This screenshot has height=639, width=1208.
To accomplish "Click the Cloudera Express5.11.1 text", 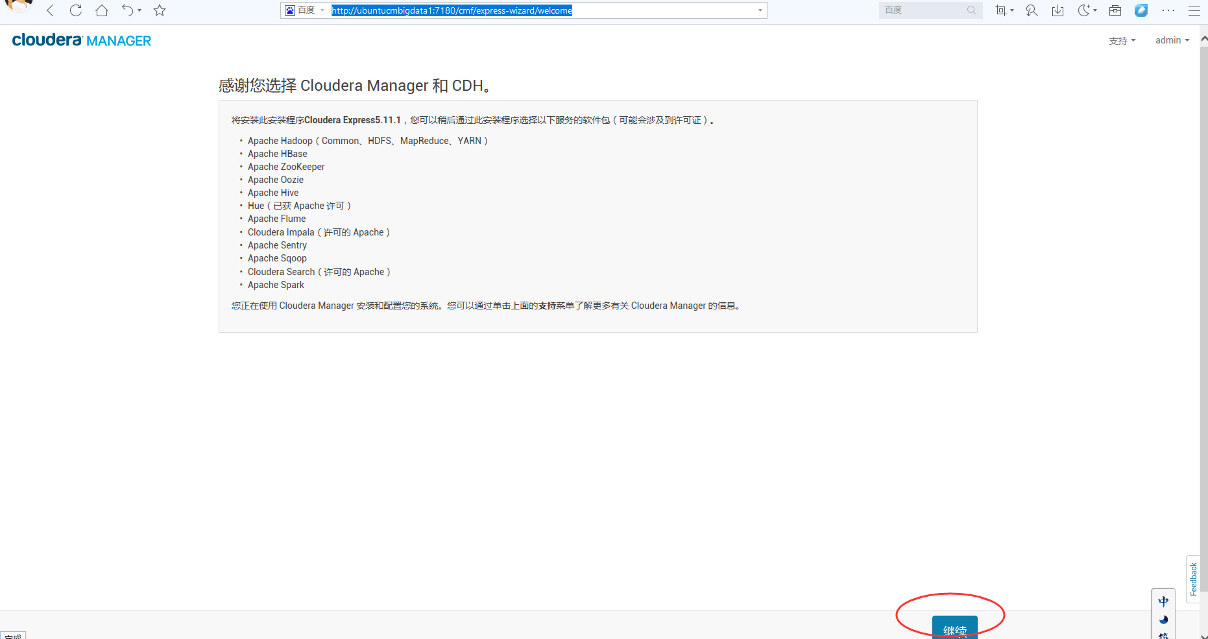I will coord(352,120).
